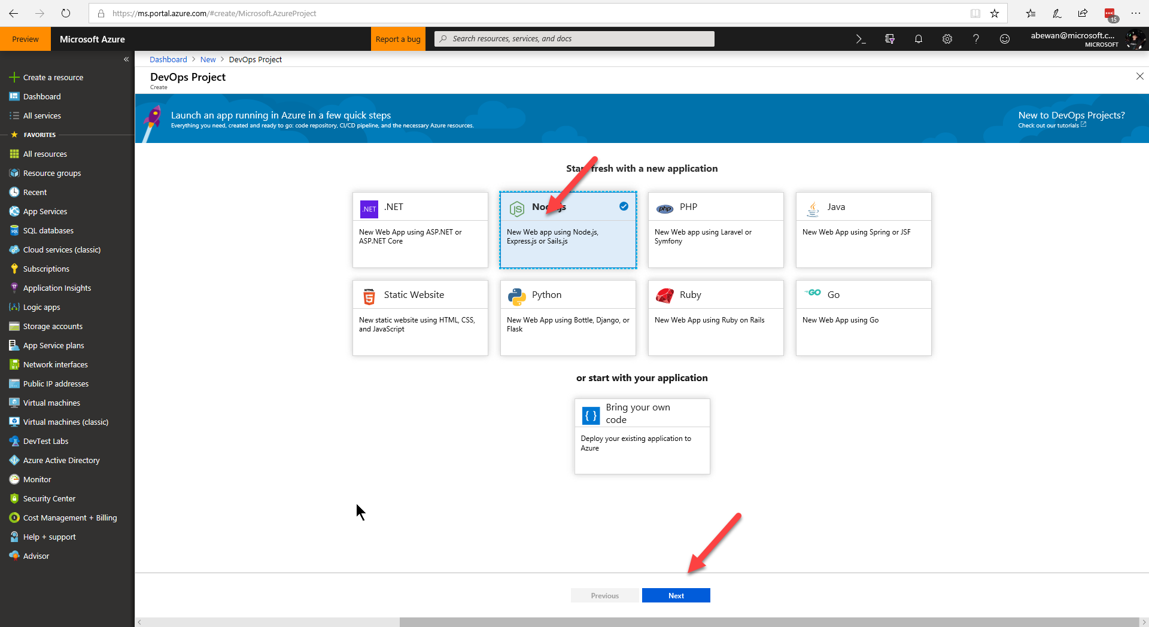
Task: Click the horizontal scrollbar at the bottom
Action: 769,622
